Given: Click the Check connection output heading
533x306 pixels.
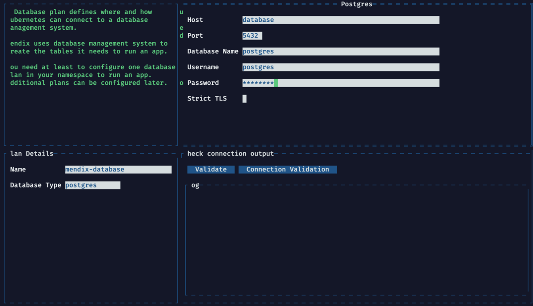Looking at the screenshot, I should tap(231, 154).
